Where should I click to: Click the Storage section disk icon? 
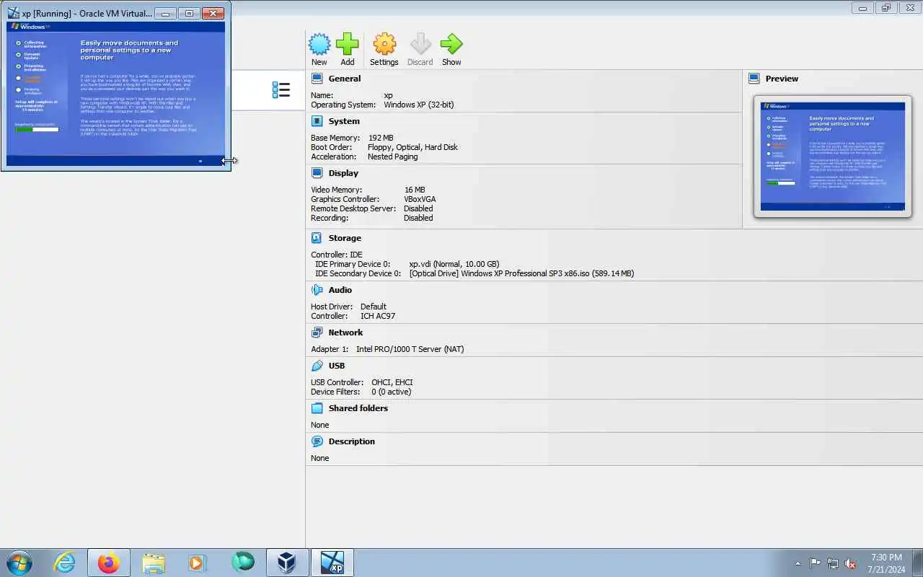pyautogui.click(x=317, y=238)
